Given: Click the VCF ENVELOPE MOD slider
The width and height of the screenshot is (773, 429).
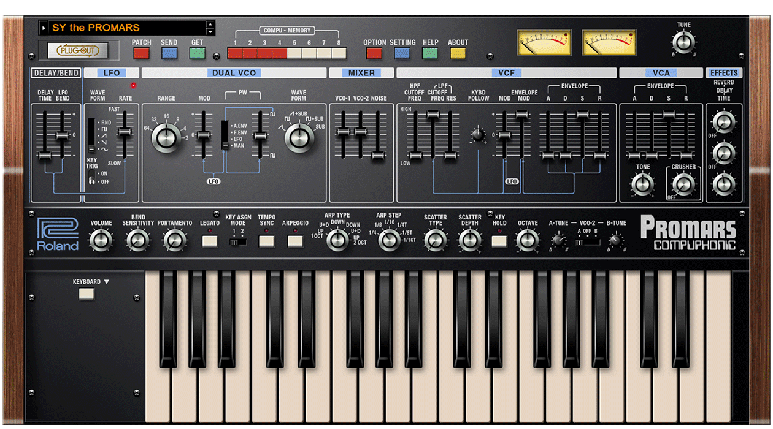Looking at the screenshot, I should 522,115.
